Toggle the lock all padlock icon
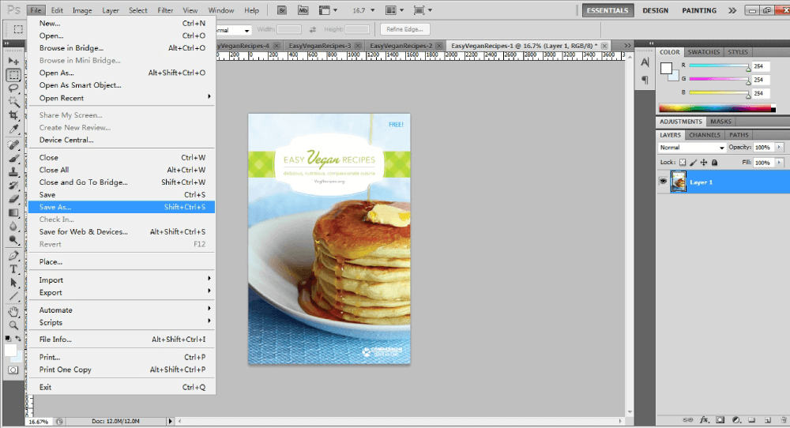790x428 pixels. pos(714,163)
